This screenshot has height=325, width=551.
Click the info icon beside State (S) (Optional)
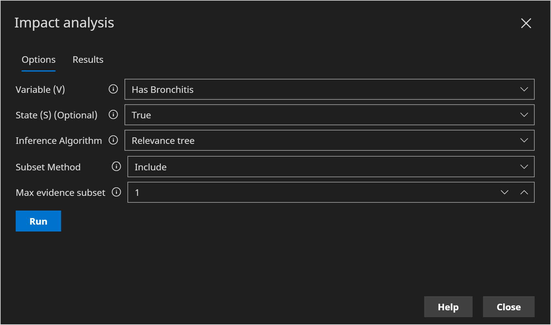tap(113, 114)
